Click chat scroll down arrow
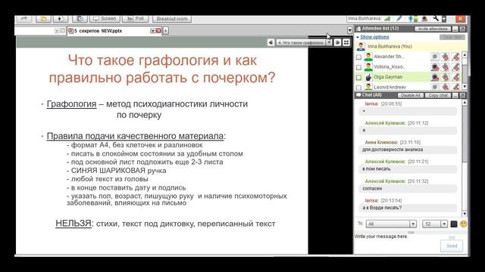485x272 pixels. pos(465,214)
